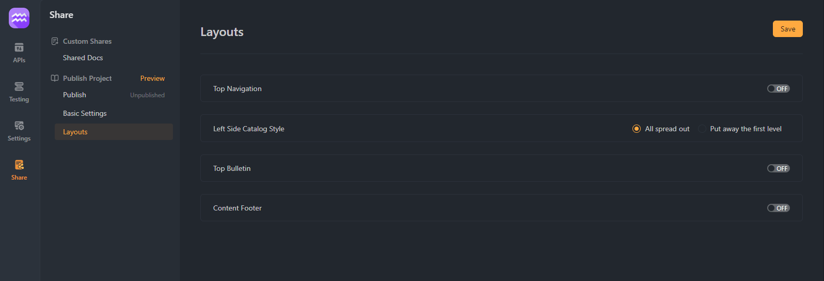Click the Preview link
The width and height of the screenshot is (824, 281).
(x=152, y=78)
